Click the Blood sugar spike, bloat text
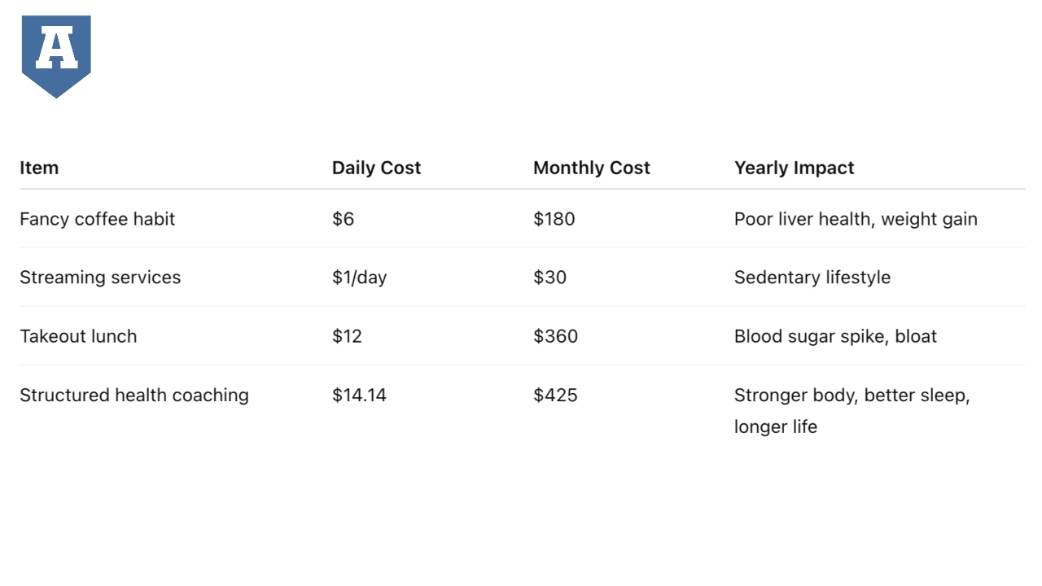The width and height of the screenshot is (1042, 586). pos(835,336)
